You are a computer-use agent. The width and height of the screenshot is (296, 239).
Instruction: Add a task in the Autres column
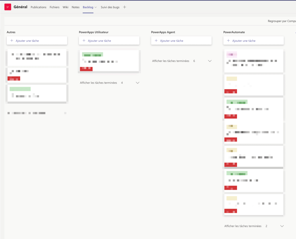(x=37, y=41)
